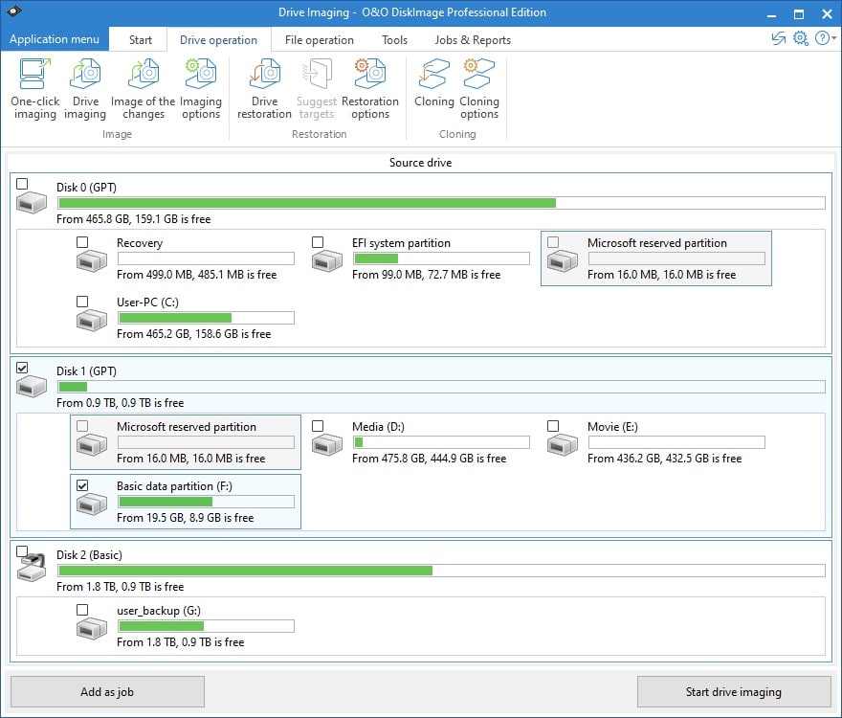
Task: Open Cloning options
Action: 478,86
